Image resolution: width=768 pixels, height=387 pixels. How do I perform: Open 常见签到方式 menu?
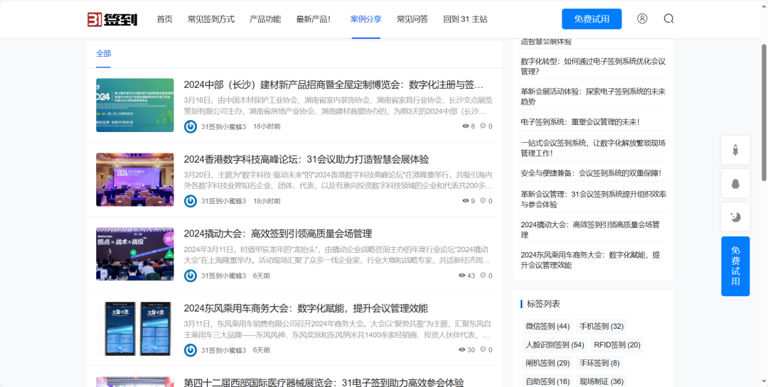tap(211, 19)
